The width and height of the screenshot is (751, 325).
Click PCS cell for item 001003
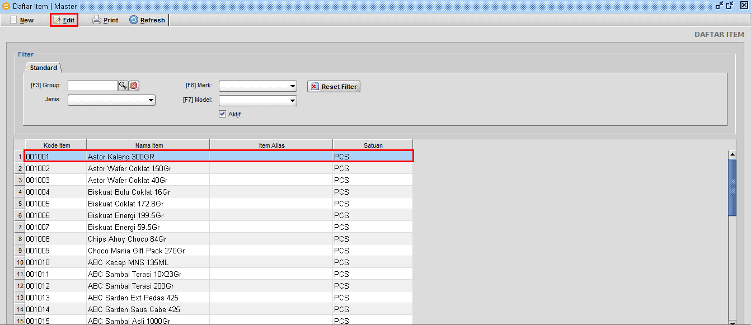click(x=373, y=180)
